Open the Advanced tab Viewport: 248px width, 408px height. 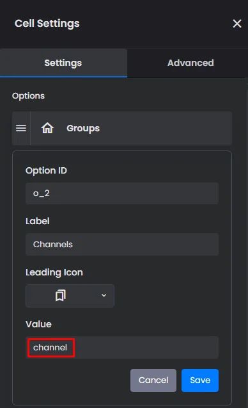click(x=190, y=63)
